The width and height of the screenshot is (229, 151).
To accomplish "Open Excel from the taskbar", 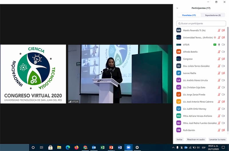I will click(102, 148).
